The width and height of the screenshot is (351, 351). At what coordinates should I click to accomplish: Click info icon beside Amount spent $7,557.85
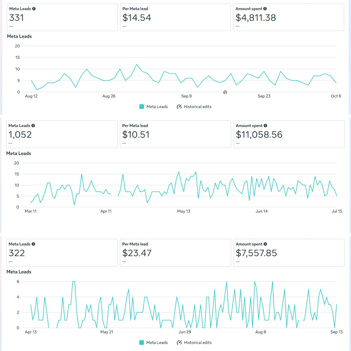[265, 244]
